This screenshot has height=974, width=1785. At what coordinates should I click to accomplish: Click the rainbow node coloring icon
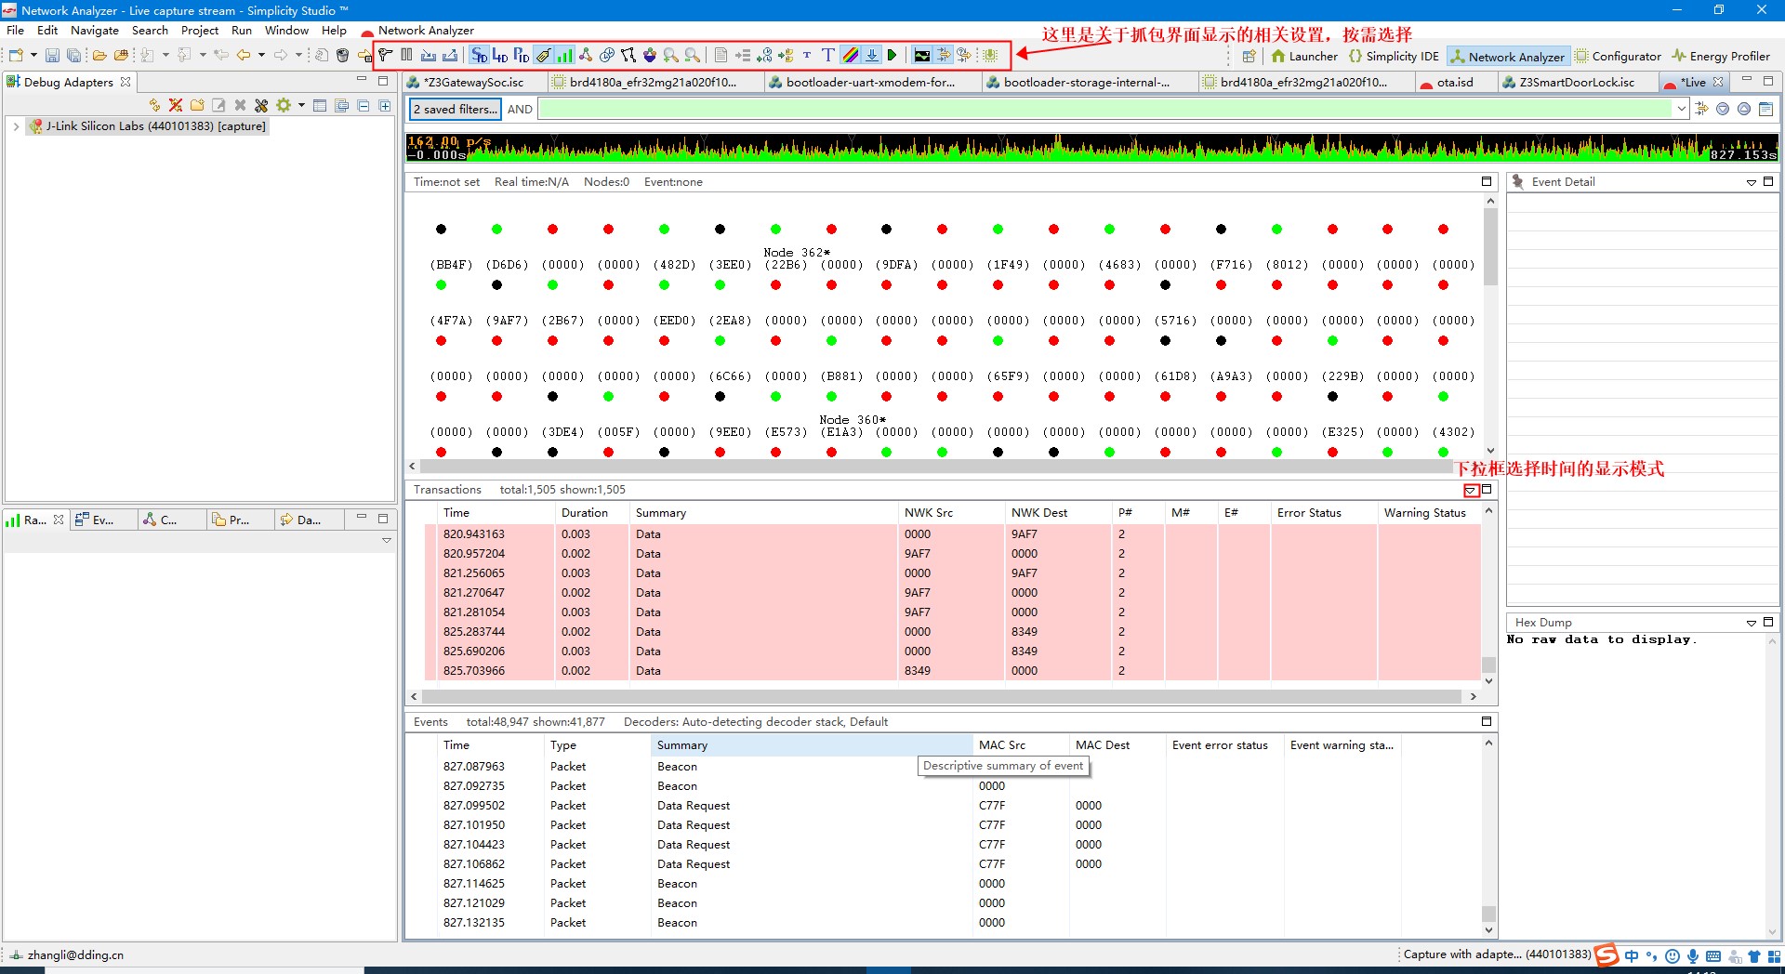click(849, 56)
